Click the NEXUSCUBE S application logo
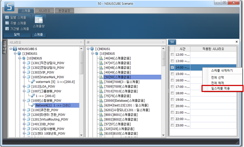Screen dimensions: 244x147 click(9, 6)
